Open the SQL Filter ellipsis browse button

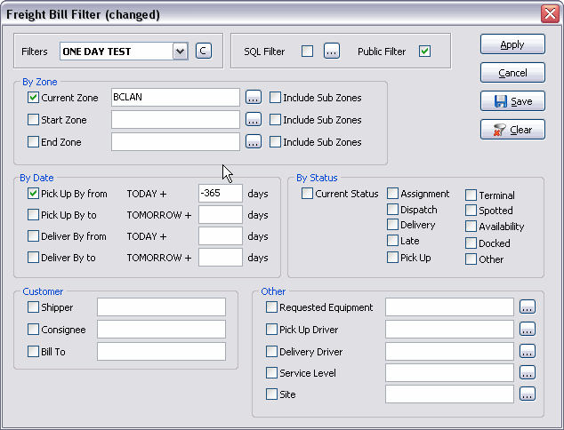pyautogui.click(x=332, y=52)
